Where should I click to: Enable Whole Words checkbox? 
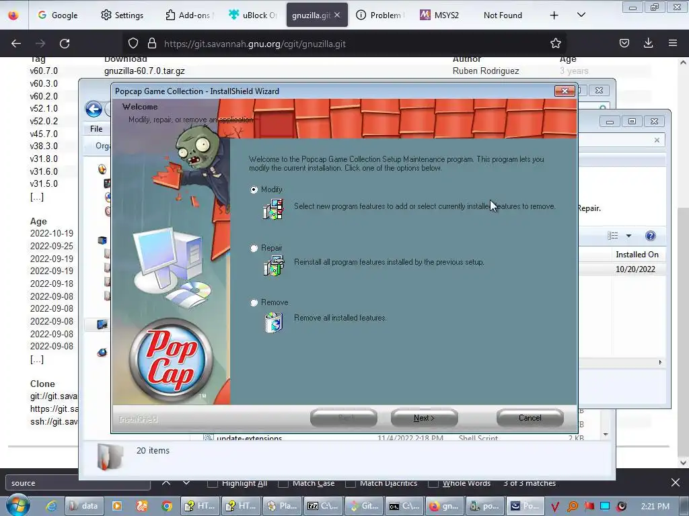[x=433, y=483]
